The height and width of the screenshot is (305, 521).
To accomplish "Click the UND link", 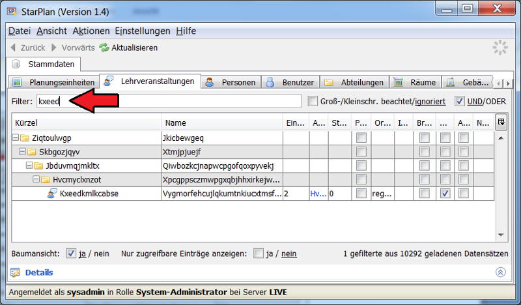I will pyautogui.click(x=475, y=102).
